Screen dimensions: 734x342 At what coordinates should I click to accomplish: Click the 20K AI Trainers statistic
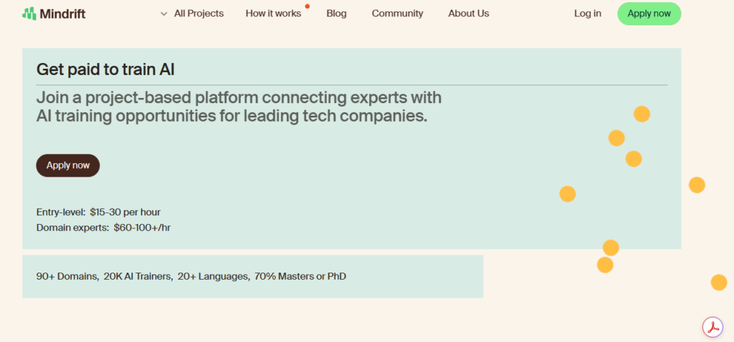[138, 276]
